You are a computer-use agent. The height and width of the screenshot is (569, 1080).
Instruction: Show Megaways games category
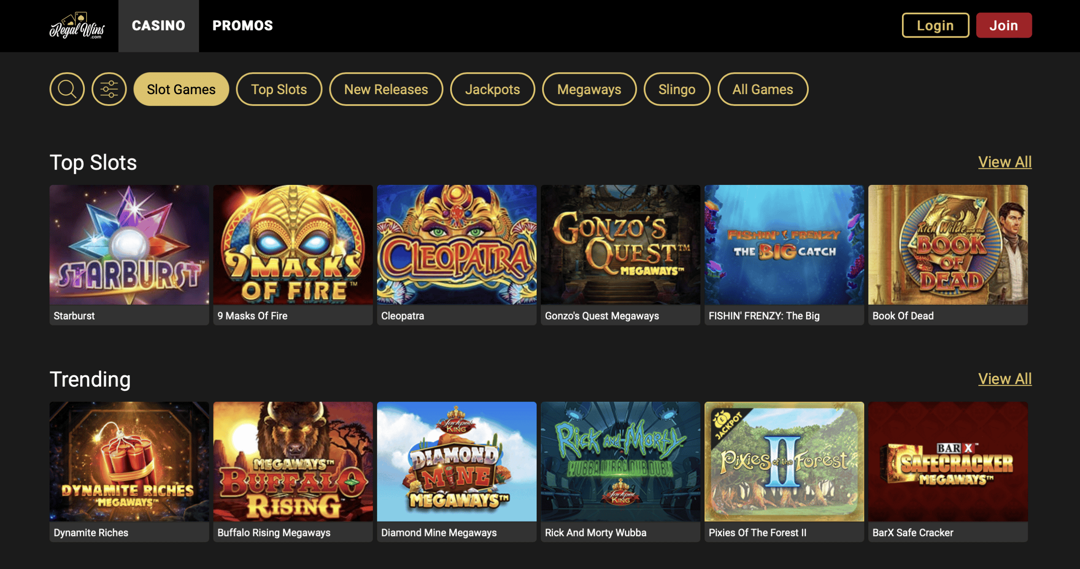[x=589, y=89]
